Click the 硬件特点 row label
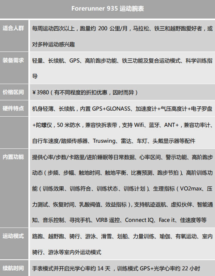 [x=13, y=108]
